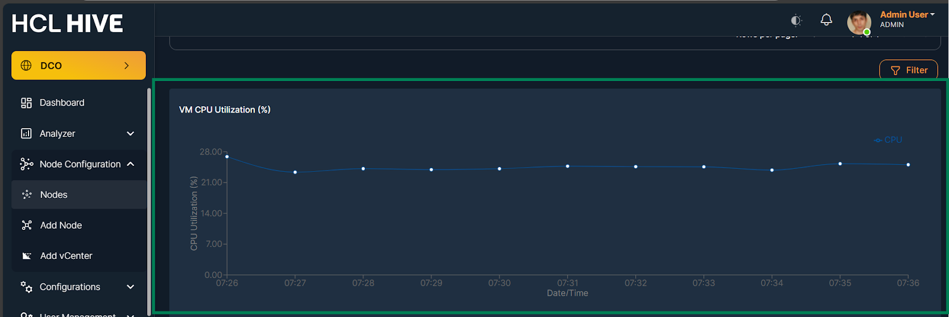The width and height of the screenshot is (949, 317).
Task: Expand the Analyzer menu chevron
Action: click(130, 133)
